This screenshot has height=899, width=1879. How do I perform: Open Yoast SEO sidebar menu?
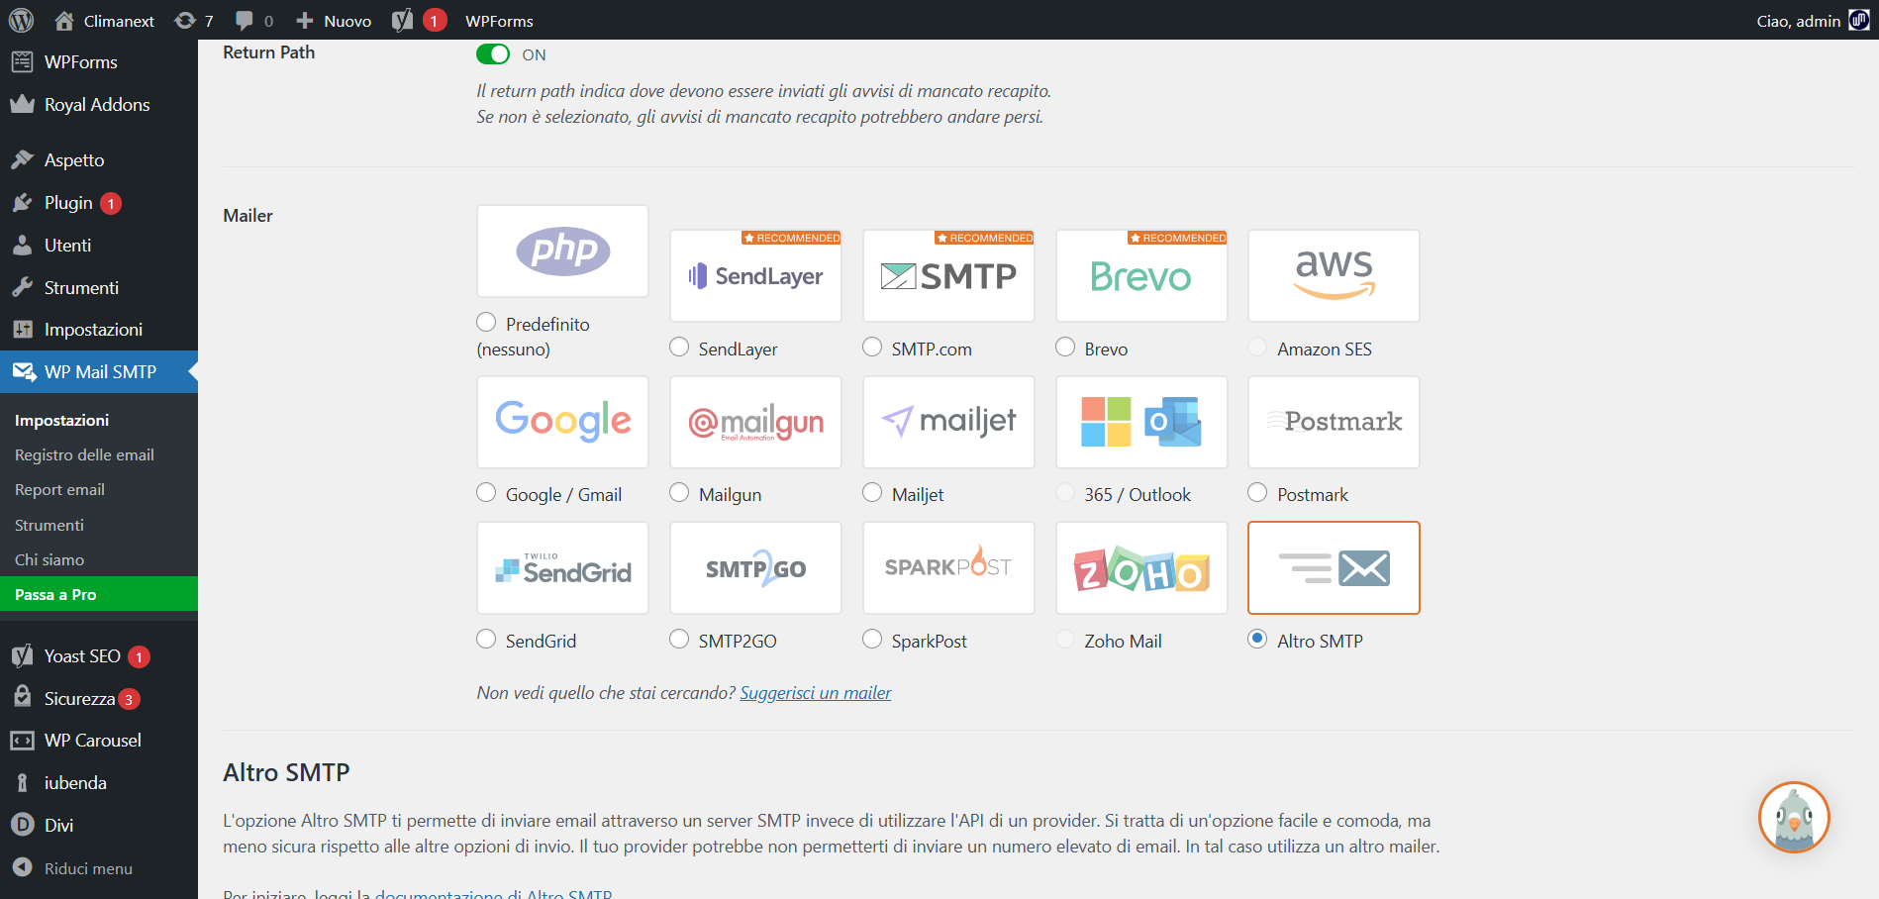(99, 656)
